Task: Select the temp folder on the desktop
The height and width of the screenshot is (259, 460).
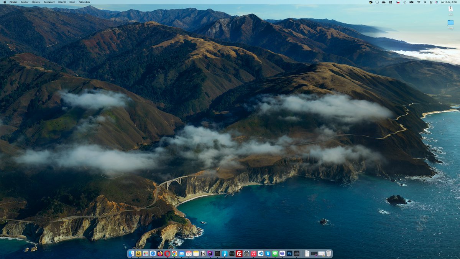Action: click(450, 24)
